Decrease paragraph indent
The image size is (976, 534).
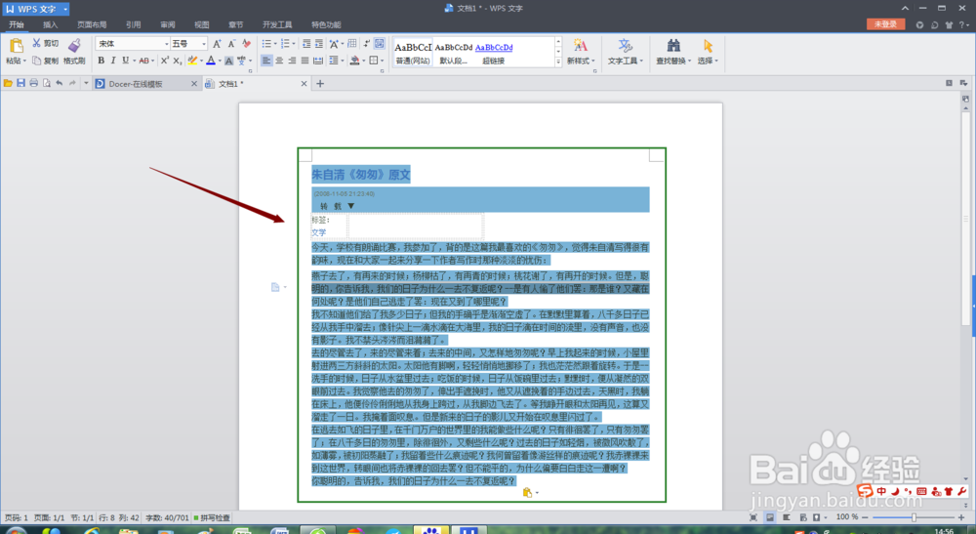tap(306, 44)
